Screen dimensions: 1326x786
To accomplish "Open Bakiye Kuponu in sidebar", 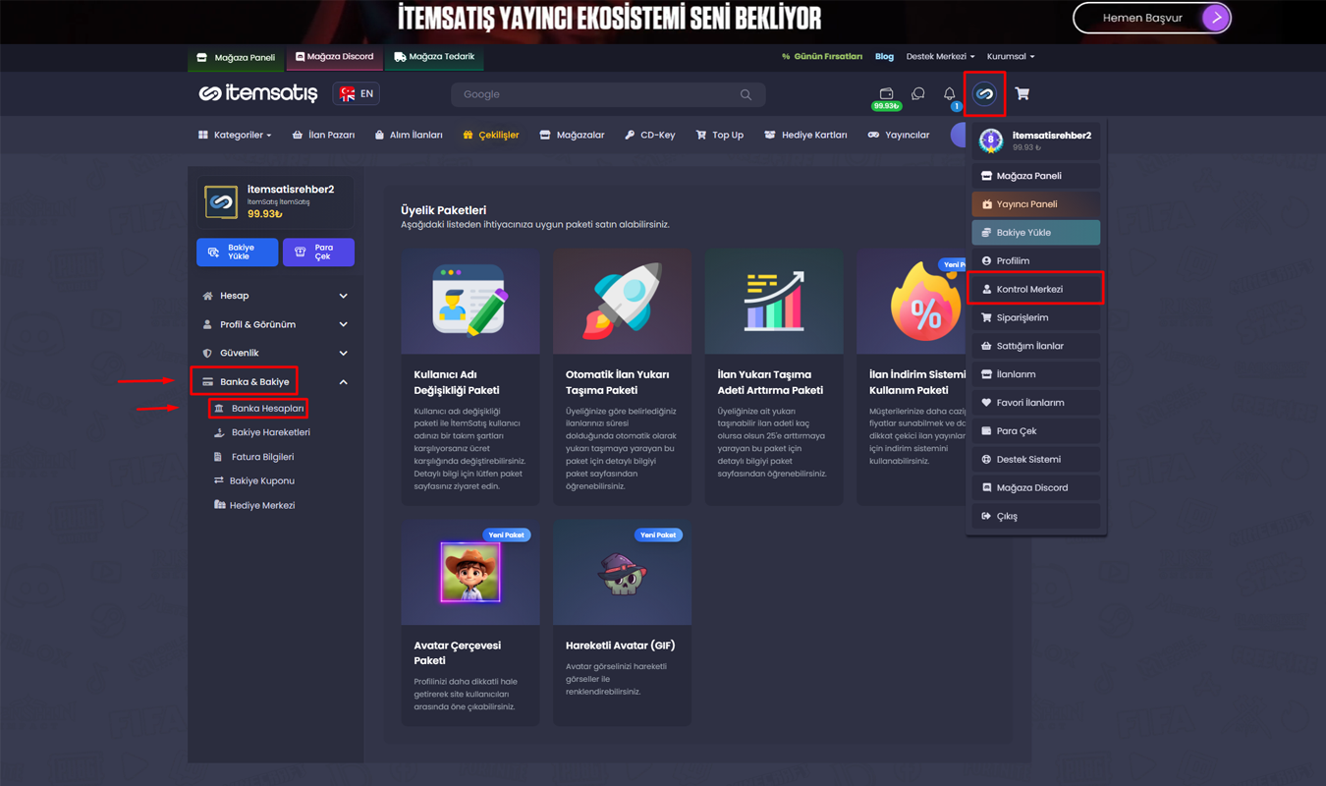I will tap(253, 480).
